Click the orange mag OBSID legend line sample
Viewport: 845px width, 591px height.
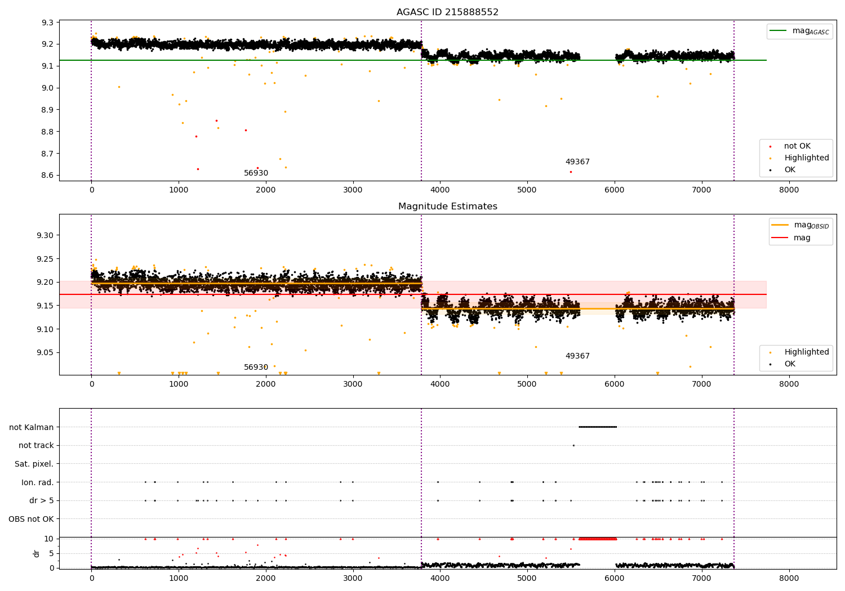click(780, 225)
